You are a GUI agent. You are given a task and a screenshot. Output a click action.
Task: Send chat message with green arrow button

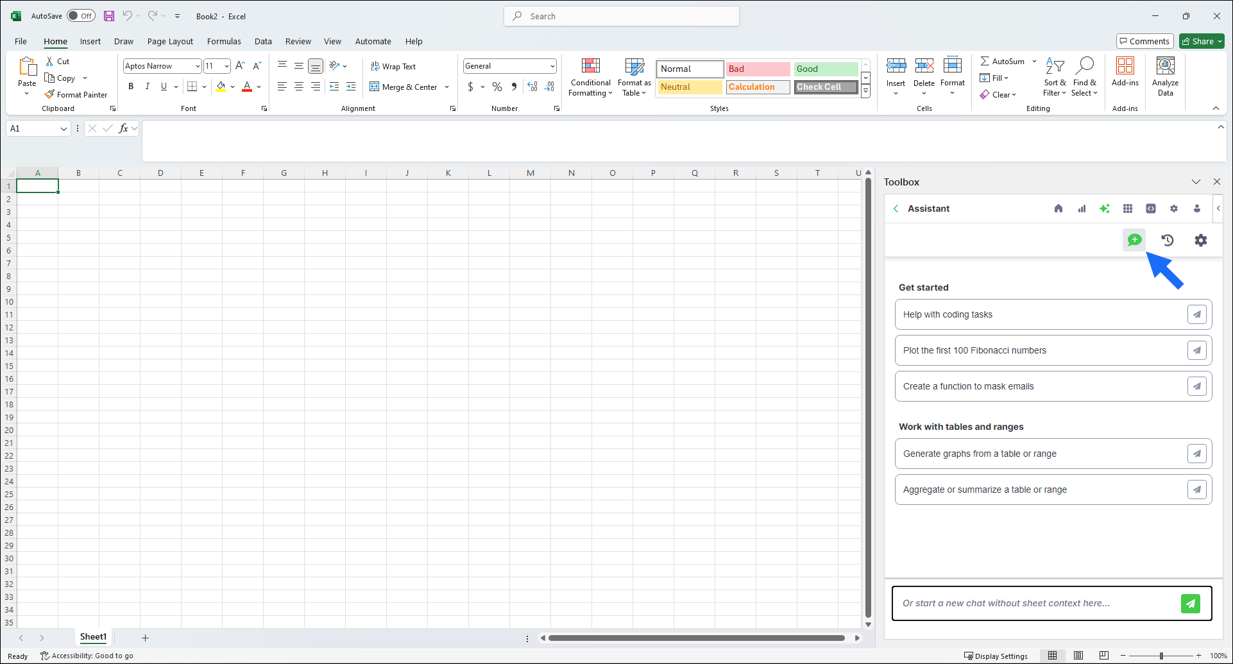pos(1191,603)
